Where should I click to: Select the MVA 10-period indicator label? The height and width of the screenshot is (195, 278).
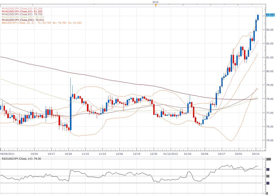21,8
